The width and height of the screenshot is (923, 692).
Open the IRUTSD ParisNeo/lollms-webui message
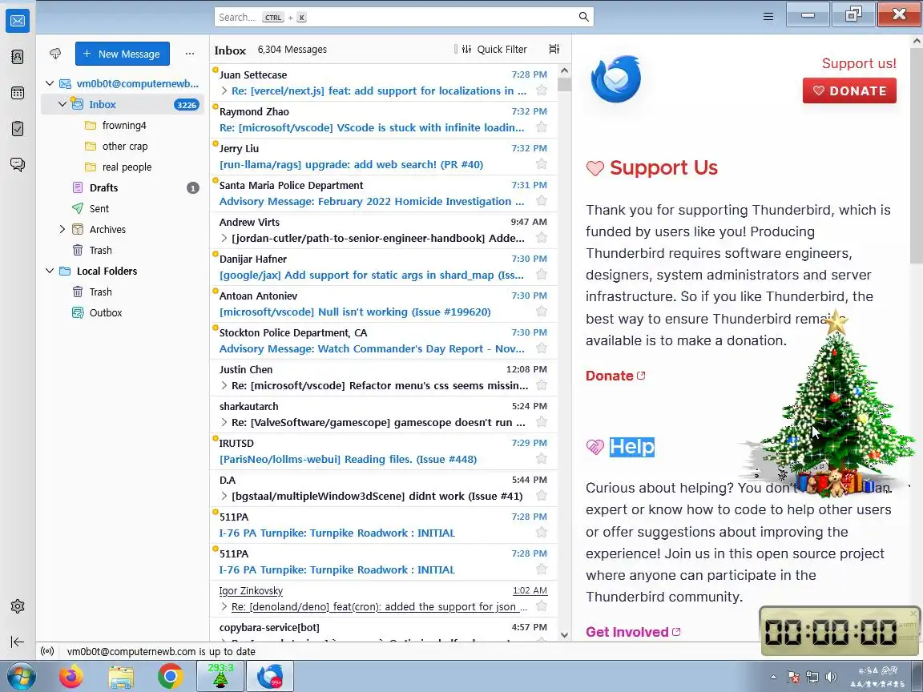click(383, 452)
